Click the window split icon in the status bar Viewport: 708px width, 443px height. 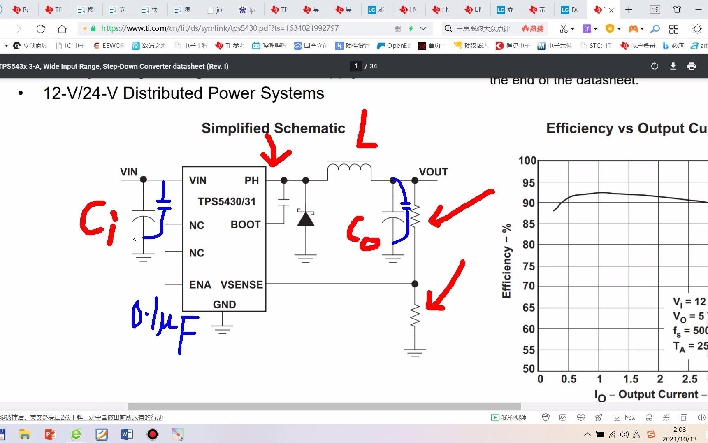tap(684, 417)
